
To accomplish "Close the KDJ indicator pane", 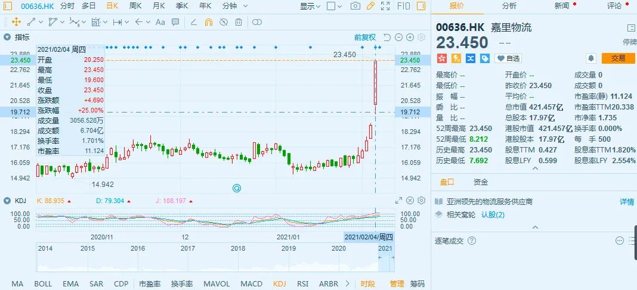I will [x=410, y=200].
